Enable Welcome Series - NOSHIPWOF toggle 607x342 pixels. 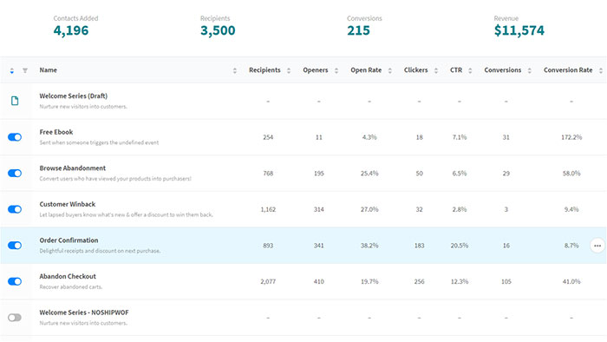[x=15, y=318]
